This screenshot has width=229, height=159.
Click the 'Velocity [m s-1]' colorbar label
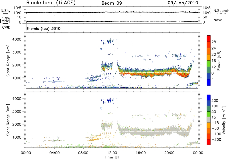coord(224,120)
